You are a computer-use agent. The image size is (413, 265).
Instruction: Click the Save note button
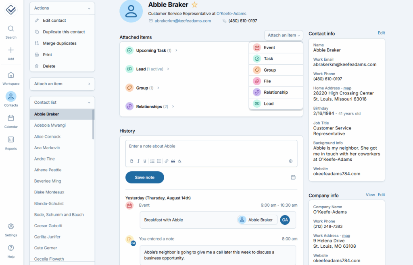click(145, 177)
